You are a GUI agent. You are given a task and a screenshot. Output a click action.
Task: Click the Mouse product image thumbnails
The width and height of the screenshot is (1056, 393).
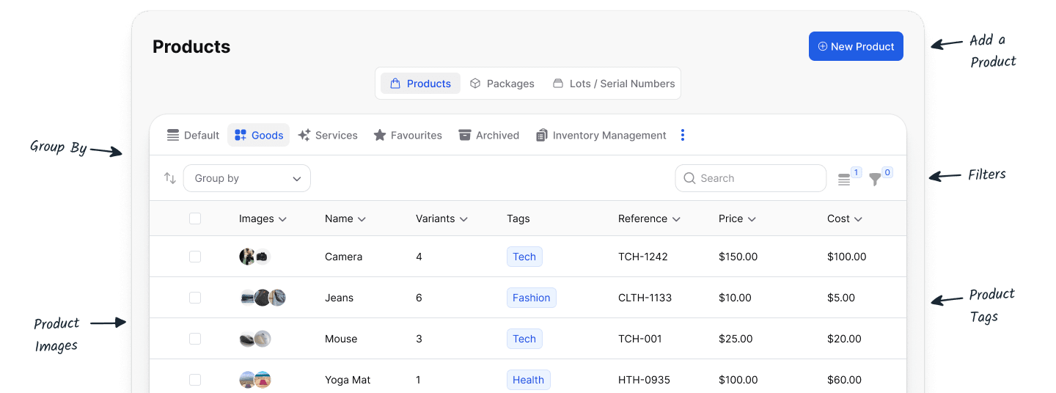(x=255, y=339)
